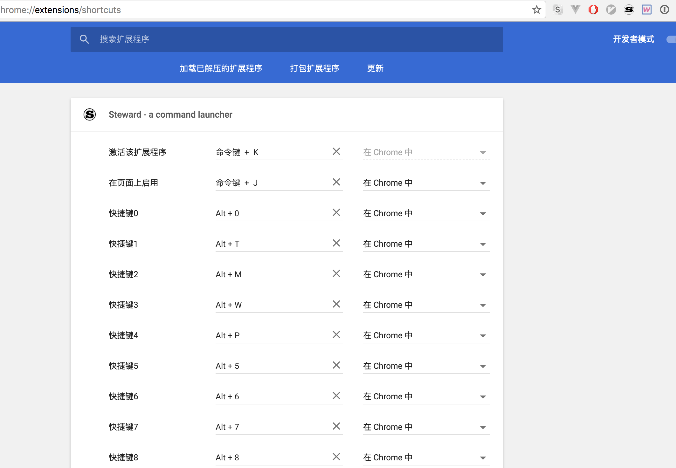The height and width of the screenshot is (468, 676).
Task: Expand the scope dropdown for 快捷键3
Action: 426,305
